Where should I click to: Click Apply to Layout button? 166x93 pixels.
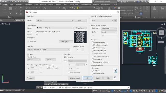75,78
